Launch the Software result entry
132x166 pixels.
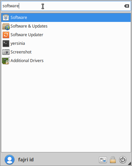(66, 18)
